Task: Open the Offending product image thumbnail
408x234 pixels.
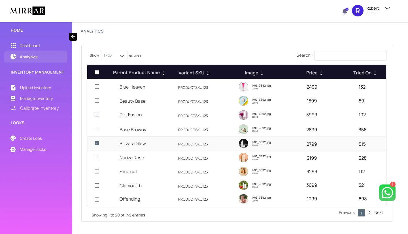Action: click(x=243, y=199)
